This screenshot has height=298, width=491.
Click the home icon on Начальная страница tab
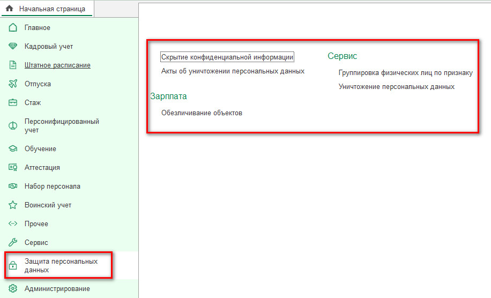coord(9,9)
